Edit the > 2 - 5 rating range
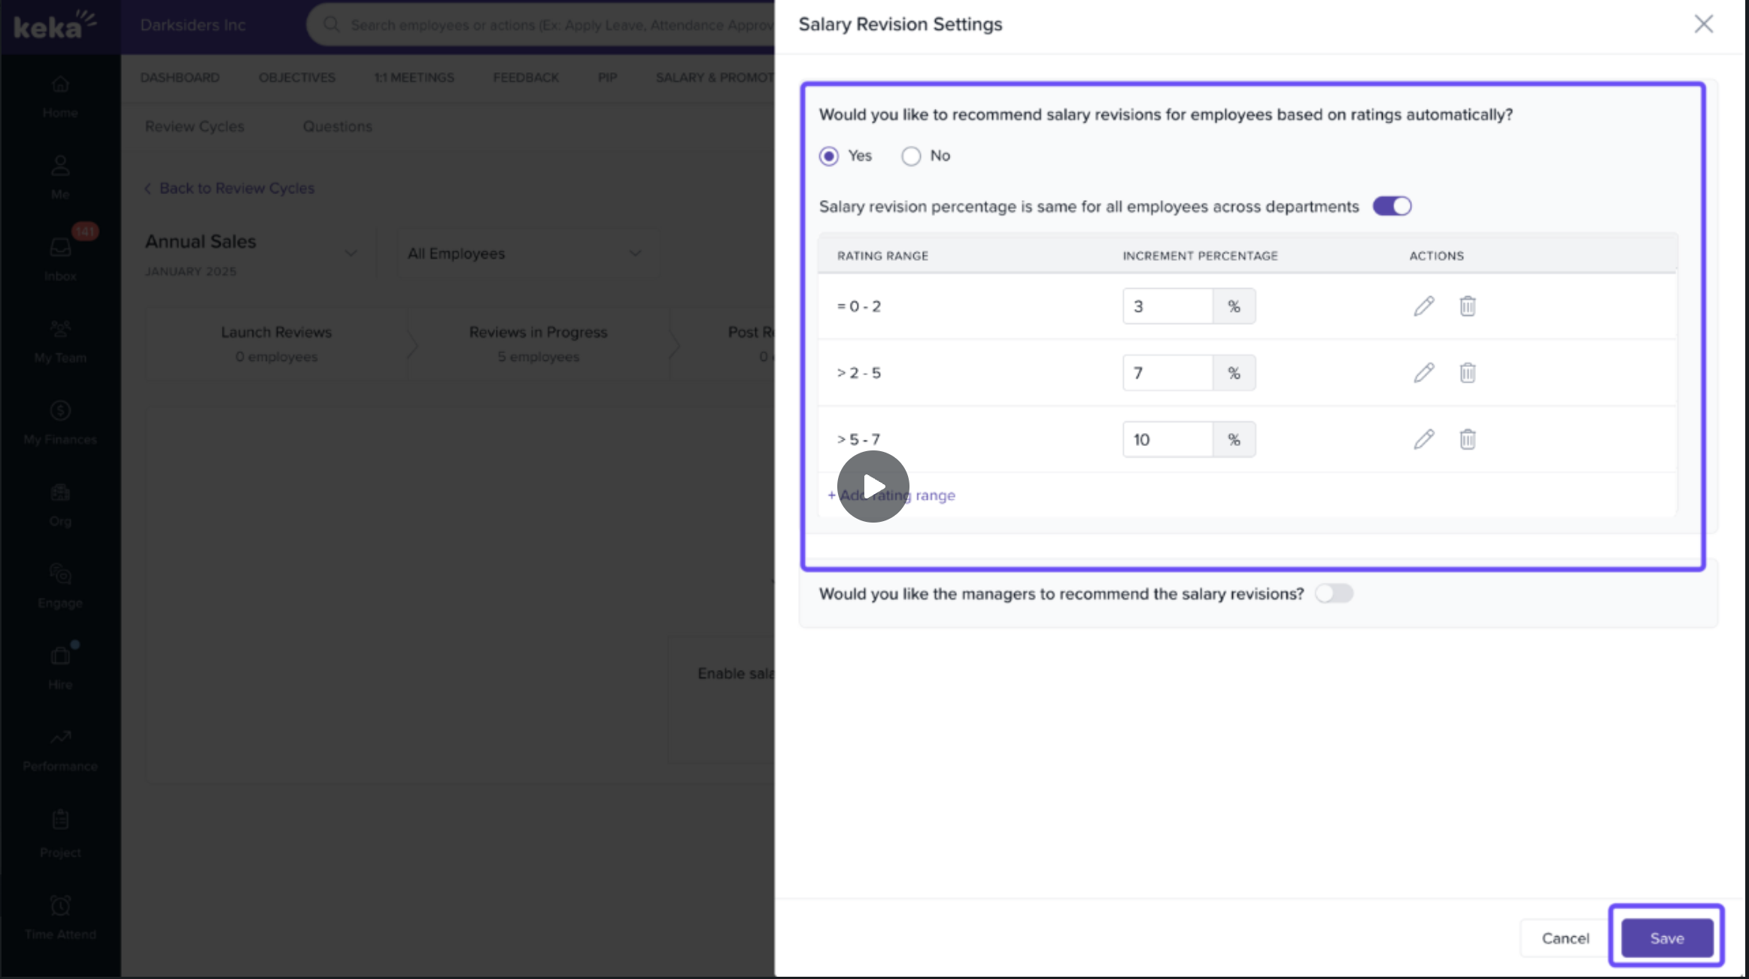 pyautogui.click(x=1423, y=373)
